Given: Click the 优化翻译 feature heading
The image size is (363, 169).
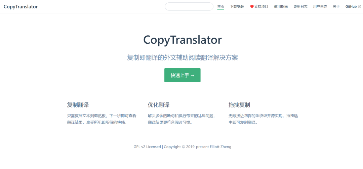Looking at the screenshot, I should [159, 105].
